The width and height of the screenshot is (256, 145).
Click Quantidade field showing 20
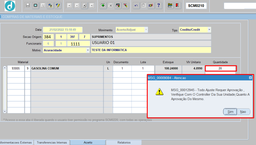pos(220,69)
